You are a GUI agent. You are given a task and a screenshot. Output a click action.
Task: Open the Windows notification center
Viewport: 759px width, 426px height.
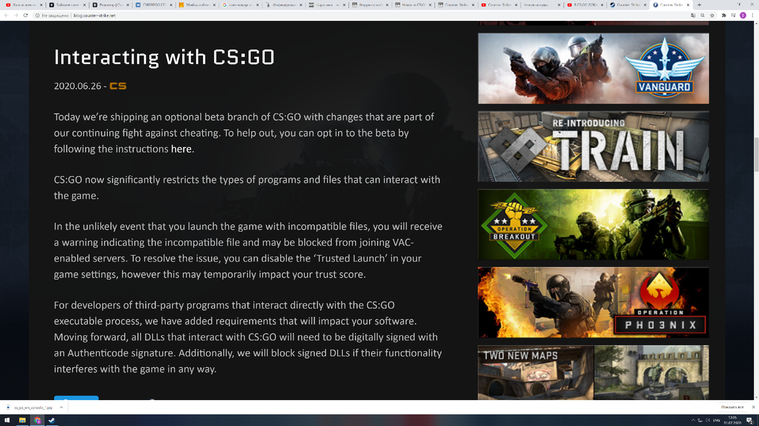point(751,420)
